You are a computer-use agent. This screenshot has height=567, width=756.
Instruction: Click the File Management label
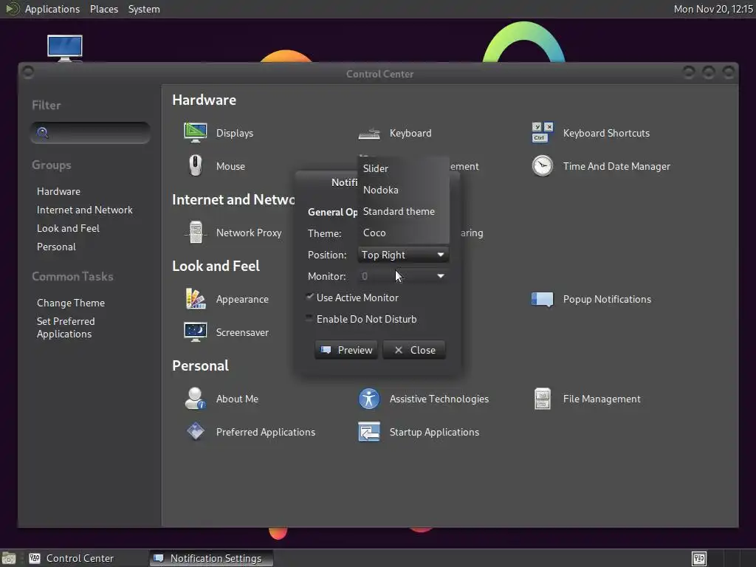pos(602,399)
